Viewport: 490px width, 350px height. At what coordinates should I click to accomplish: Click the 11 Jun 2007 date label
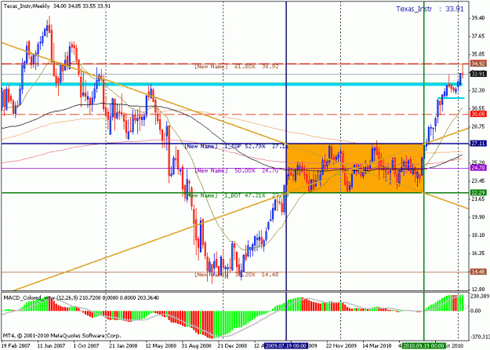click(x=51, y=346)
